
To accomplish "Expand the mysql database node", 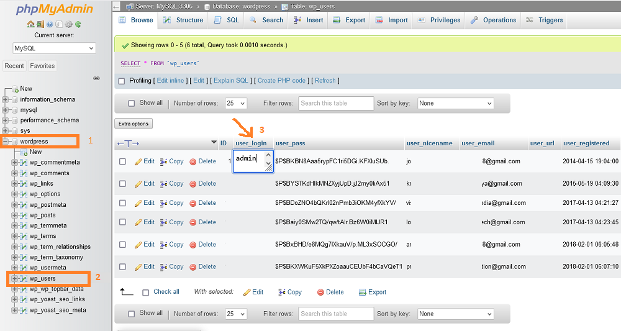I will pos(5,110).
